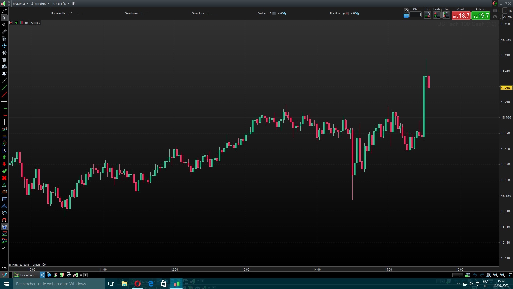This screenshot has height=289, width=513.
Task: Expand the 2 minutes timeframe dropdown
Action: (x=40, y=4)
